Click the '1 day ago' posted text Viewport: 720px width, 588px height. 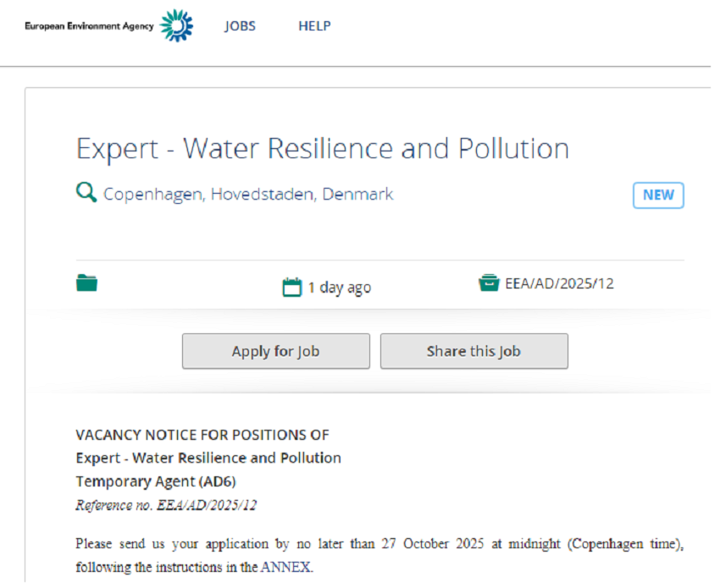339,288
